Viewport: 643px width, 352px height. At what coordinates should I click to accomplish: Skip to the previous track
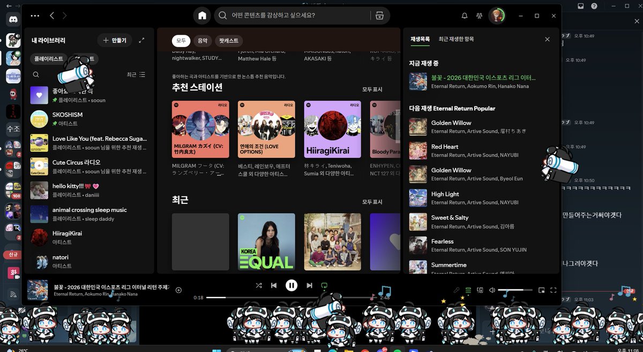(274, 286)
